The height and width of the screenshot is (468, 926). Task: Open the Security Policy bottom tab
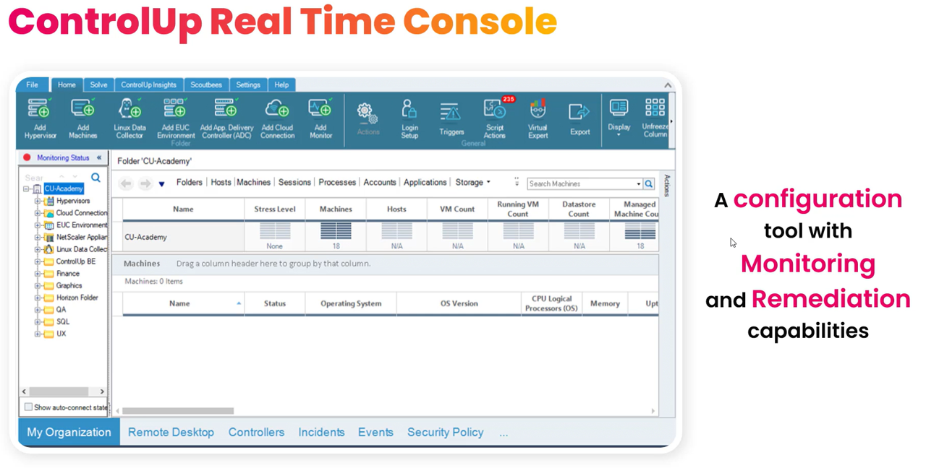click(x=445, y=432)
